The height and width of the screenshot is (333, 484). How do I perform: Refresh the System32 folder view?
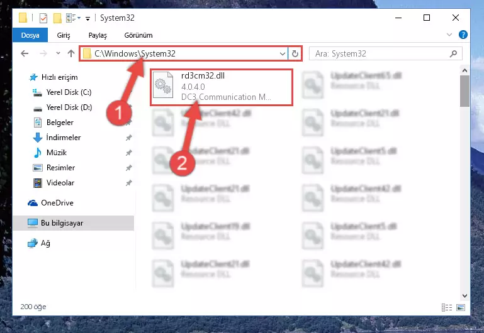point(295,53)
